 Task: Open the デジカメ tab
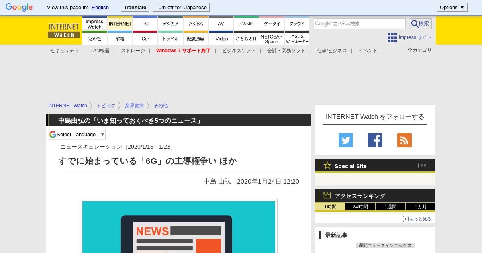170,24
